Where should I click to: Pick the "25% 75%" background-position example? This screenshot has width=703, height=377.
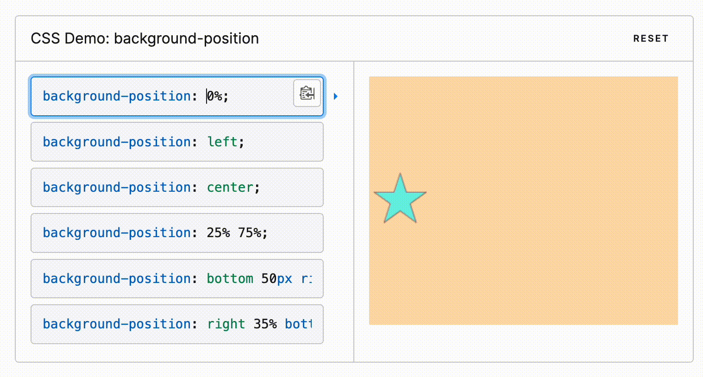[x=177, y=233]
